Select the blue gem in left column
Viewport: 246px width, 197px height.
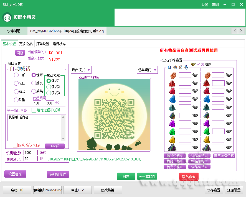(172, 99)
